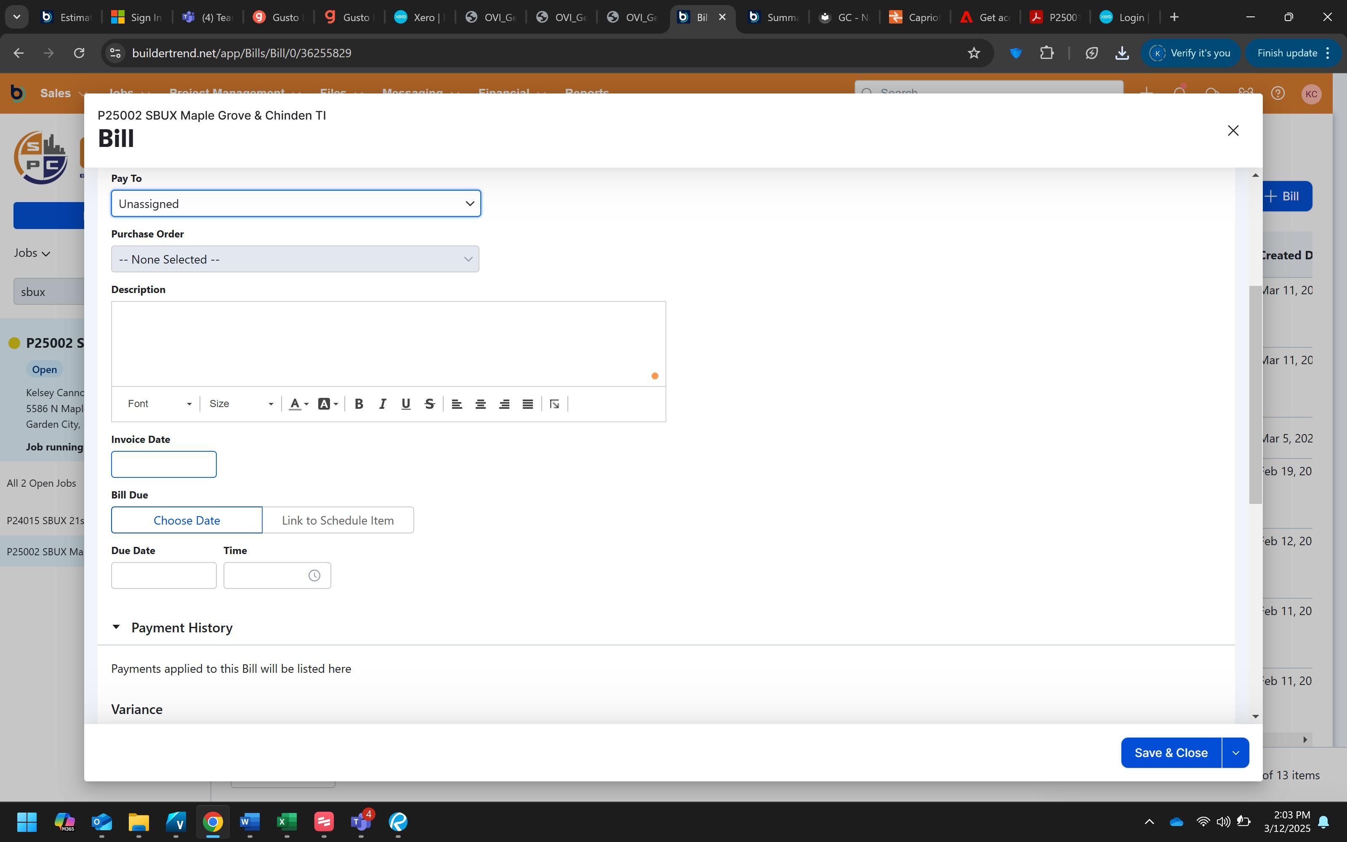Center align the description text

pos(480,404)
